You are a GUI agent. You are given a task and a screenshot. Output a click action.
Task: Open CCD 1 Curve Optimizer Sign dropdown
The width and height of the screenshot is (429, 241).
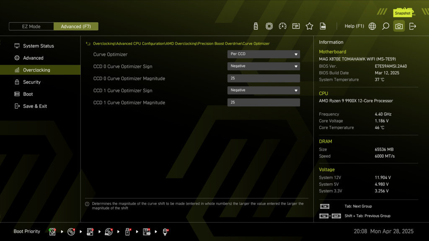(x=264, y=90)
